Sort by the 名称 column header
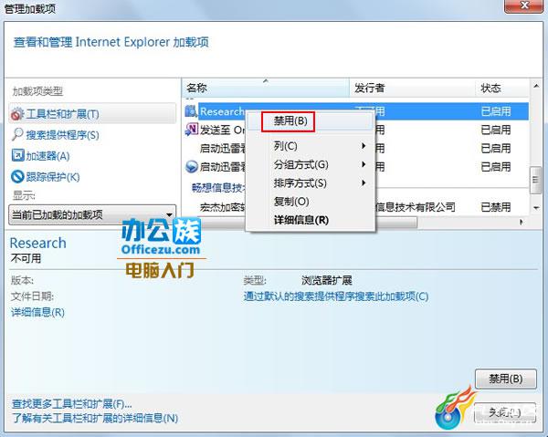This screenshot has height=437, width=548. [x=266, y=88]
